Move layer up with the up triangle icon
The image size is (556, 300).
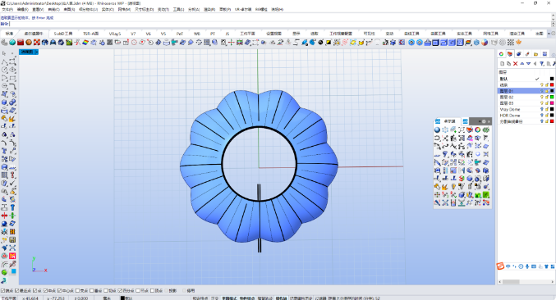coord(522,64)
